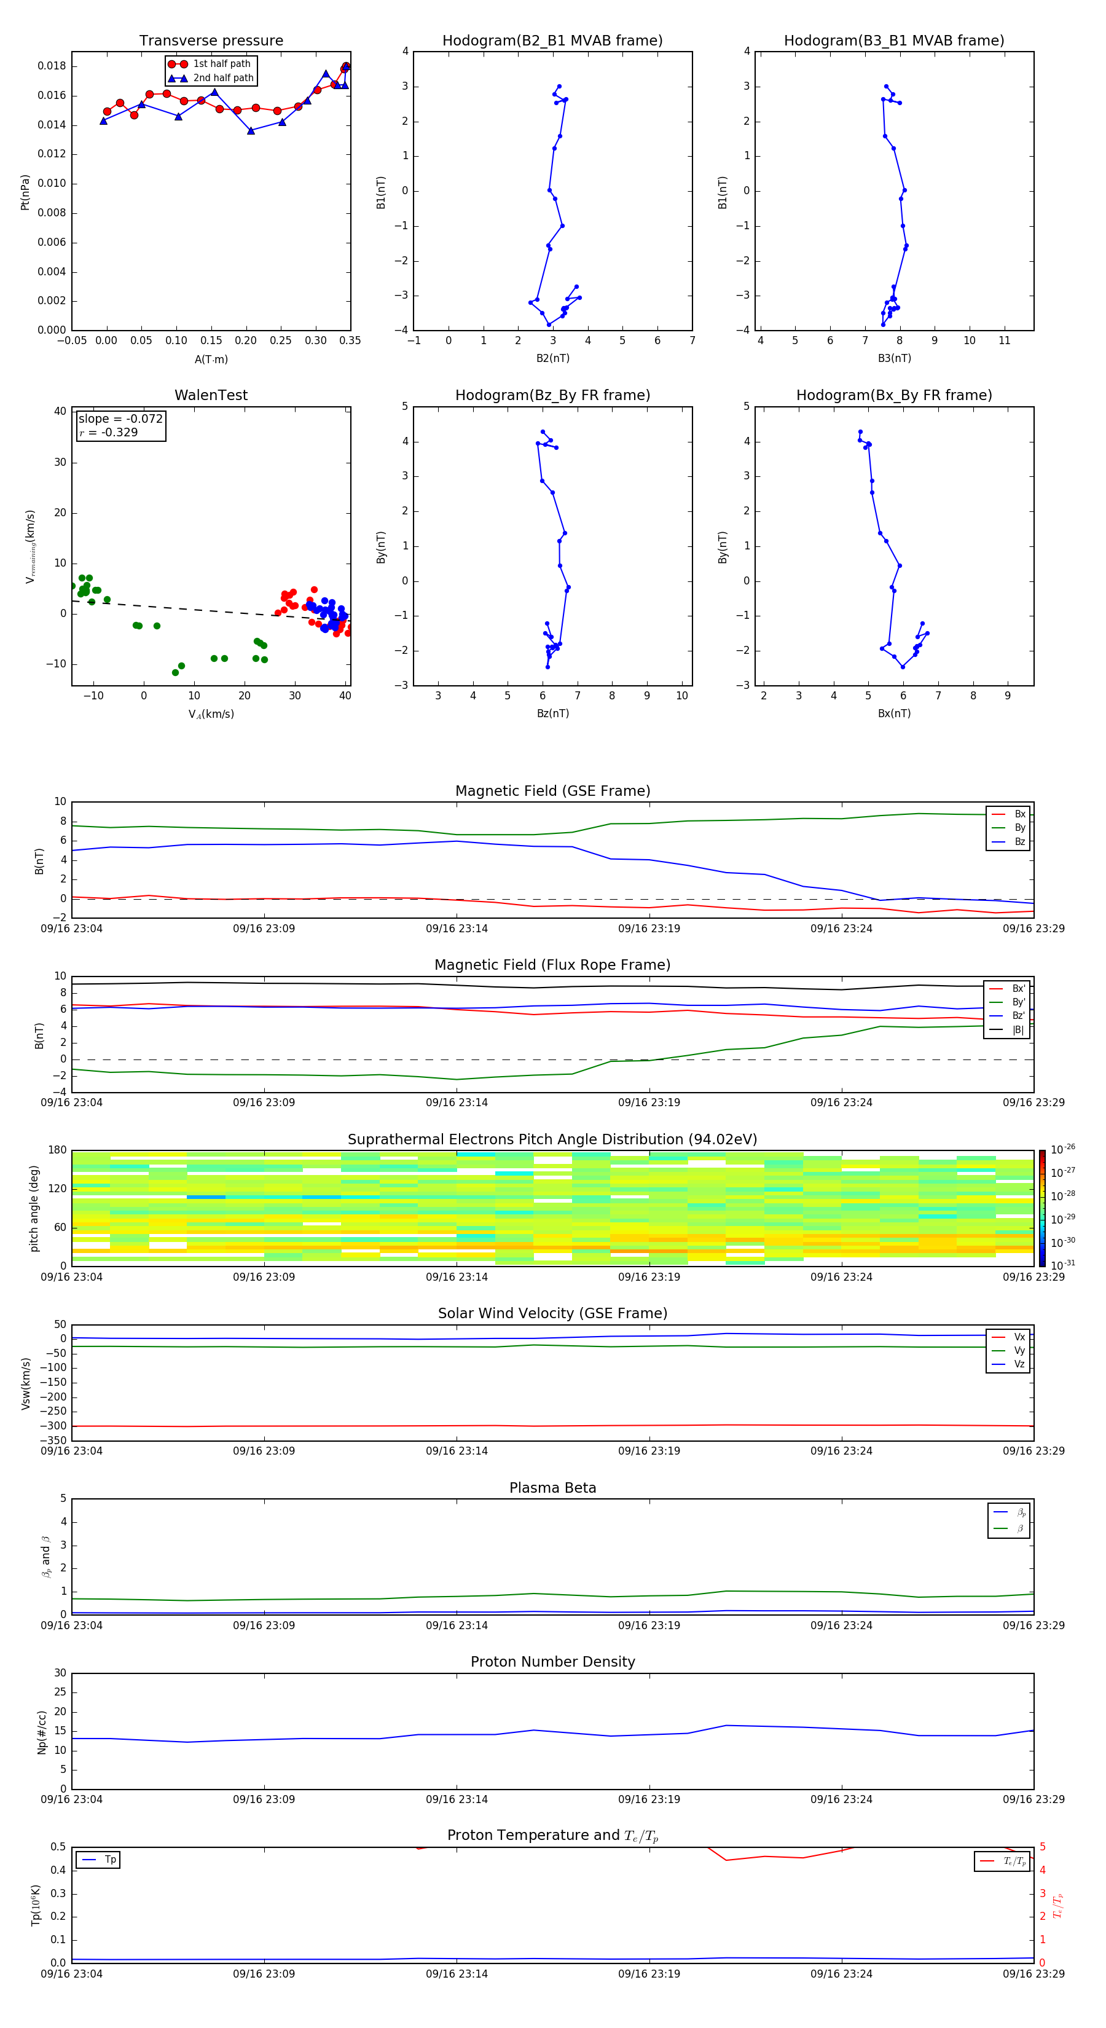
Task: Click the 'Pt(nPa)' y-axis label
Action: 25,192
